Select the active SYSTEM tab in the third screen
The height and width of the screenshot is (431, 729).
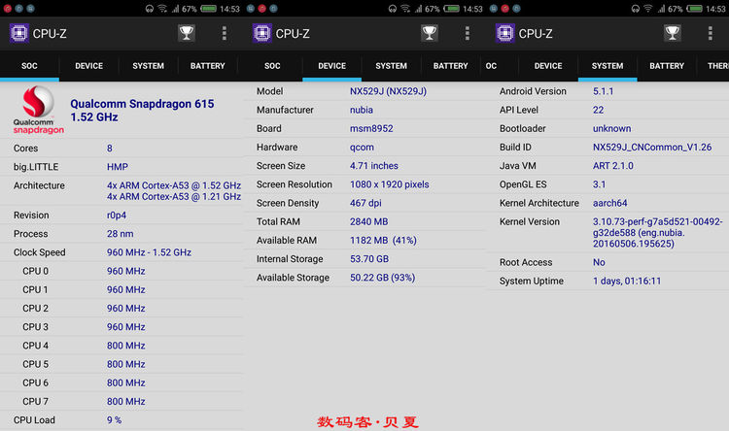tap(607, 66)
